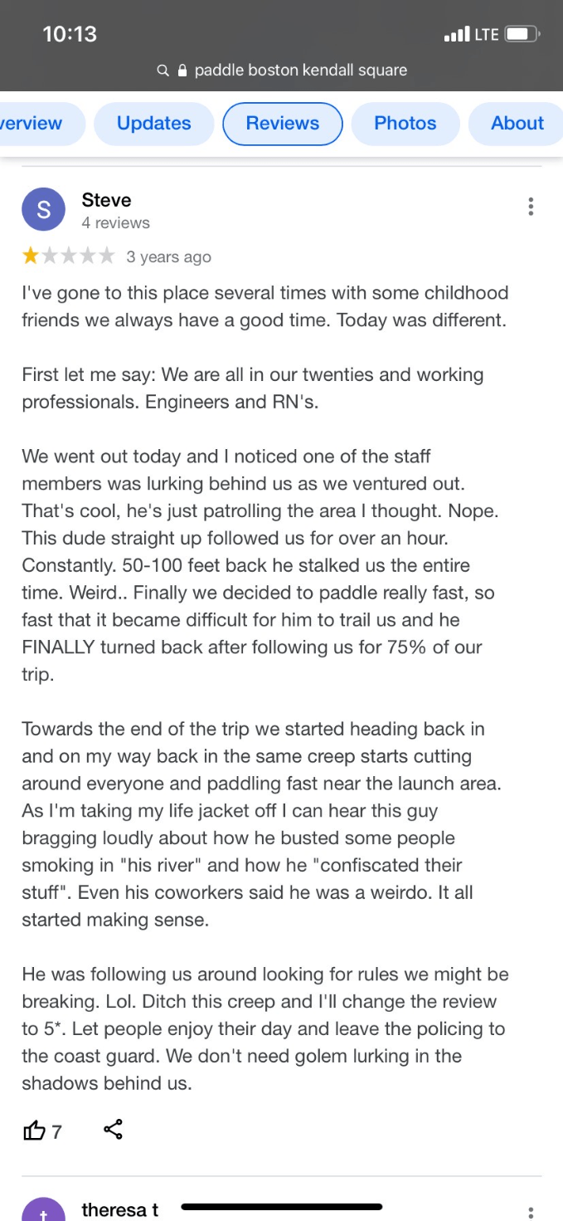Open the About tab
Screen dimensions: 563x1221
tap(516, 124)
